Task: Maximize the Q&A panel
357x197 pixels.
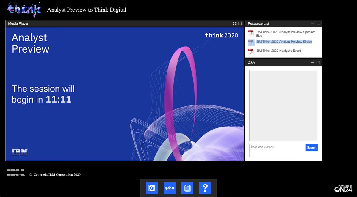Action: pos(318,62)
